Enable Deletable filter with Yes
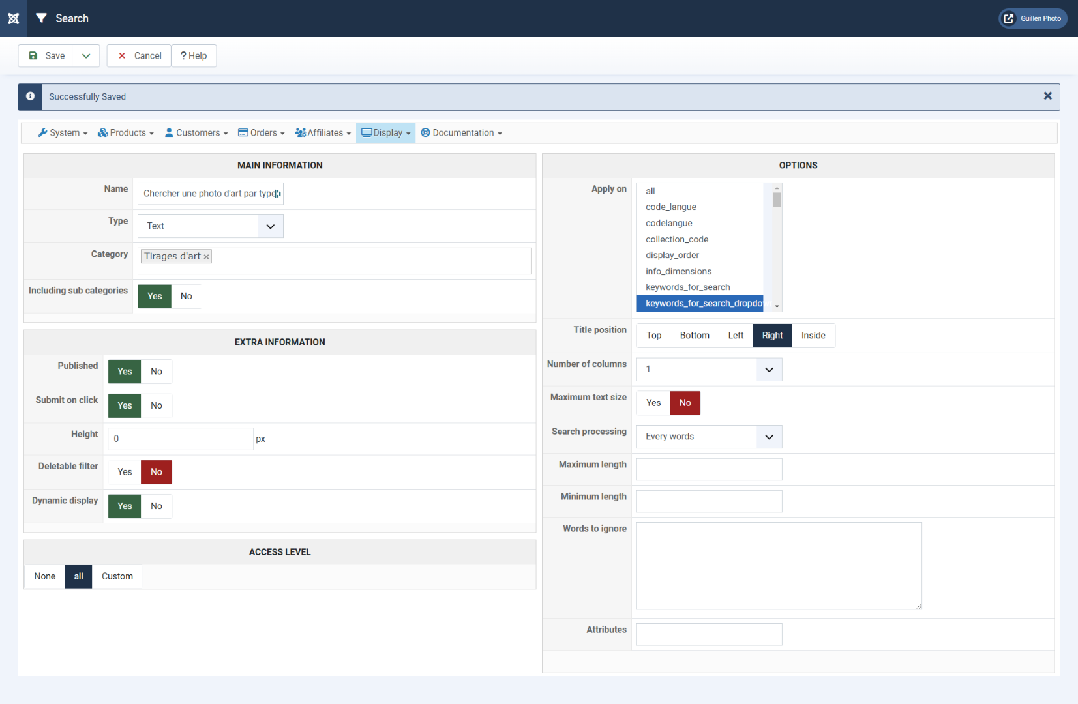This screenshot has height=704, width=1078. [125, 472]
